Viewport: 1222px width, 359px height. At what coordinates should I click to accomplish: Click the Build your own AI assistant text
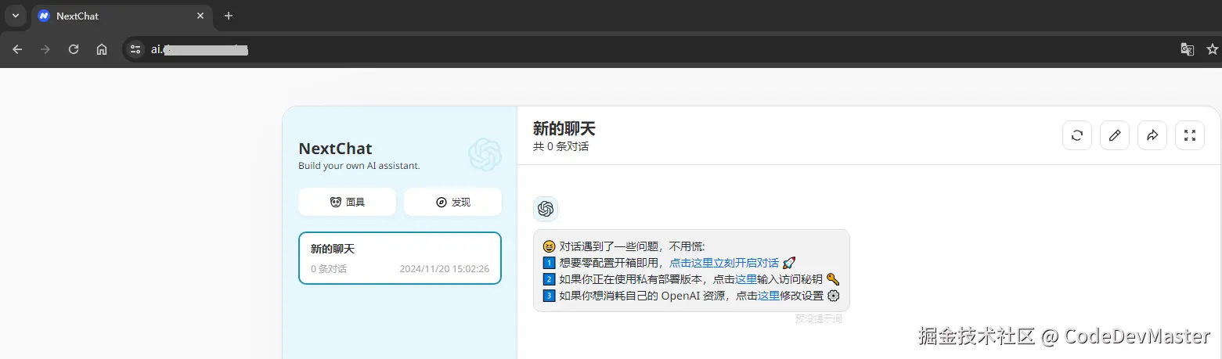coord(359,166)
